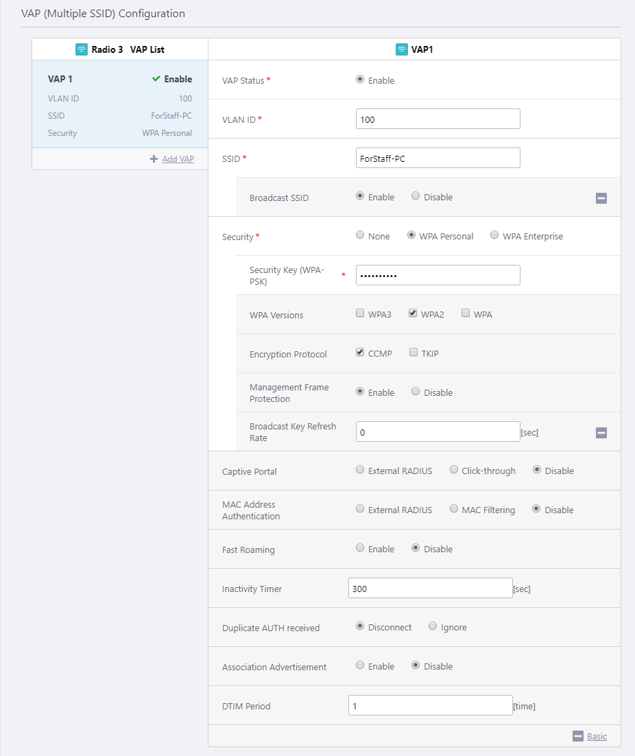Click the plus icon beside Add VAP

[154, 159]
